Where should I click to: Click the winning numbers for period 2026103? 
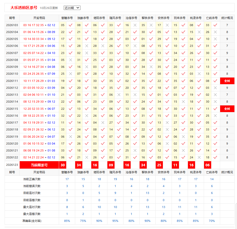pyautogui.click(x=39, y=25)
